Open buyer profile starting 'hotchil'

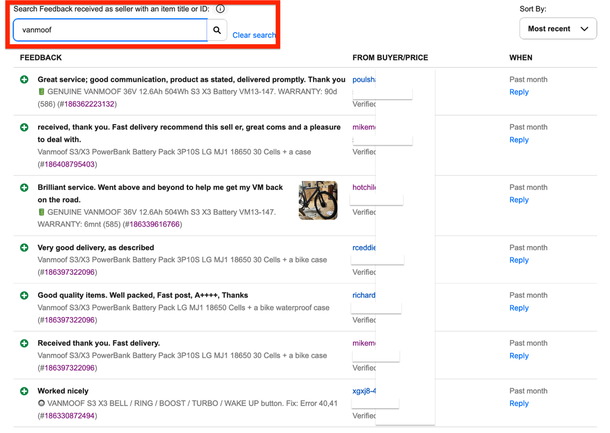coord(364,187)
